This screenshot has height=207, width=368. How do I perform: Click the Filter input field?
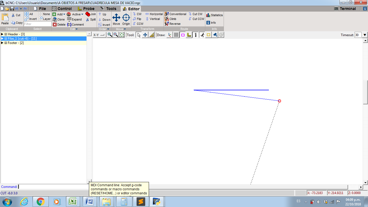[x=37, y=24]
